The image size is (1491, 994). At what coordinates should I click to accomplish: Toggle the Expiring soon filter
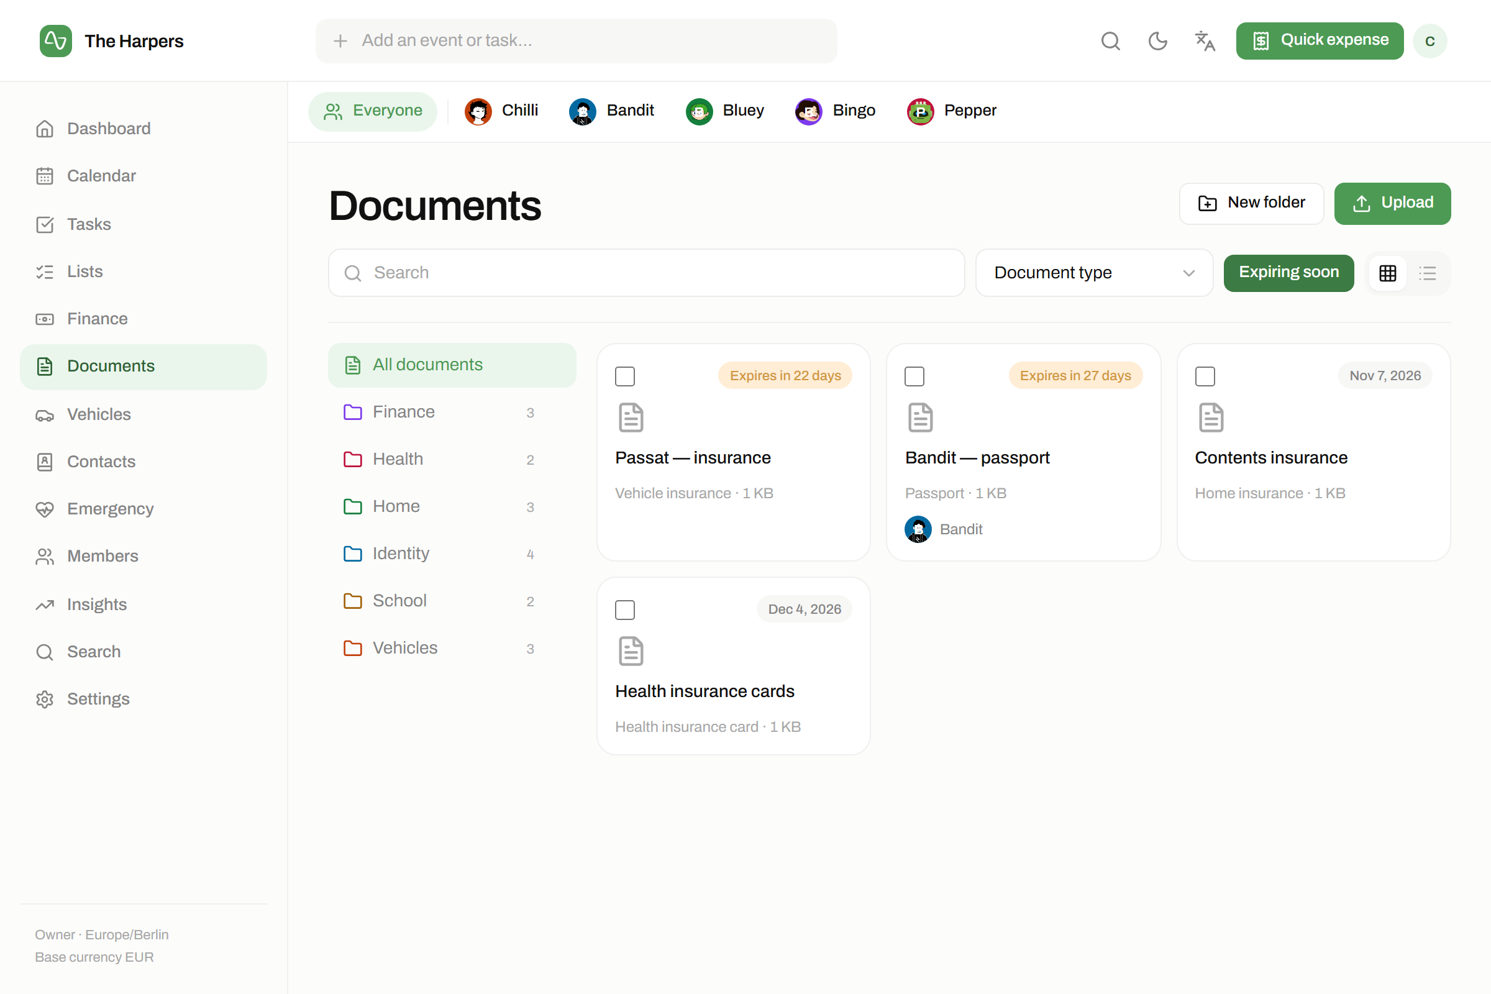coord(1288,273)
